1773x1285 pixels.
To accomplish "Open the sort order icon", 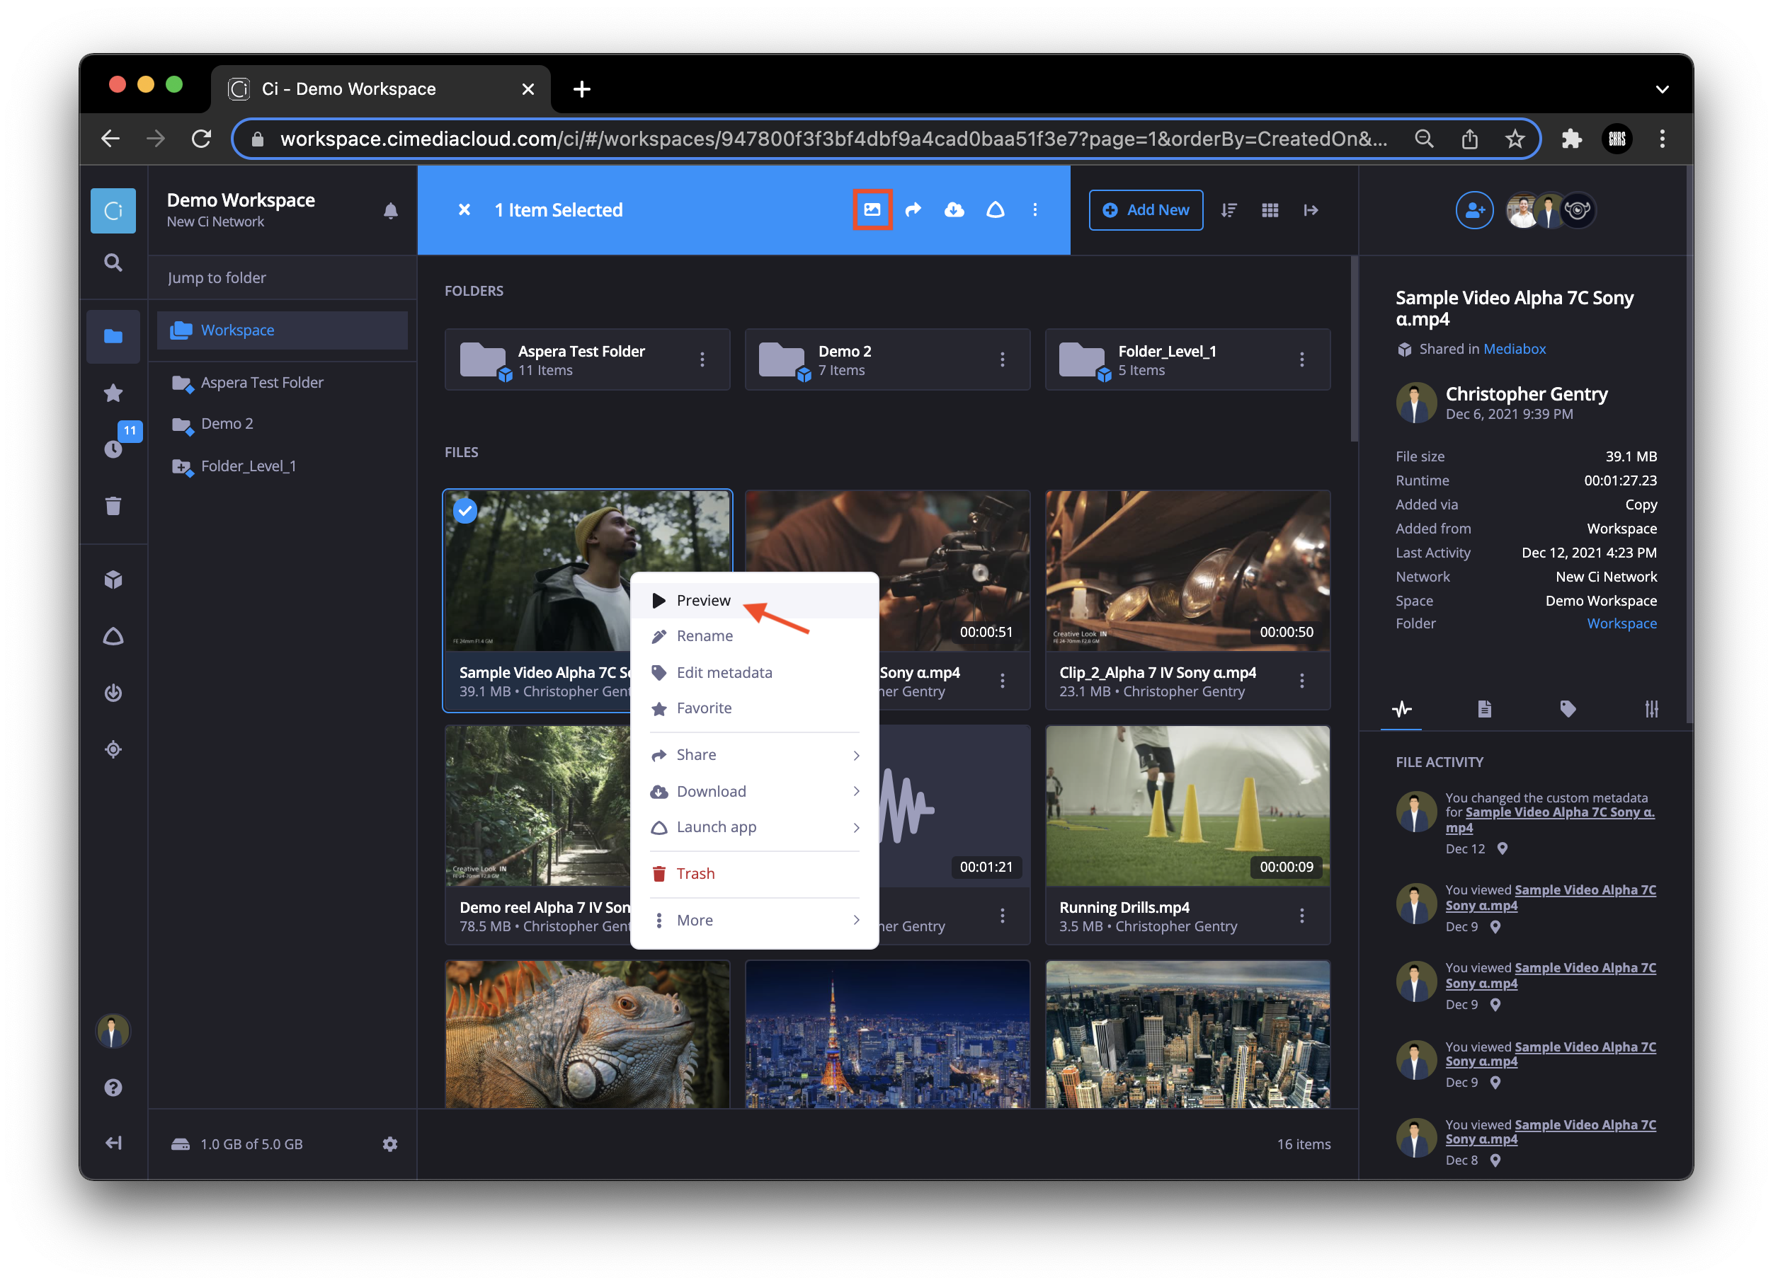I will pos(1229,209).
